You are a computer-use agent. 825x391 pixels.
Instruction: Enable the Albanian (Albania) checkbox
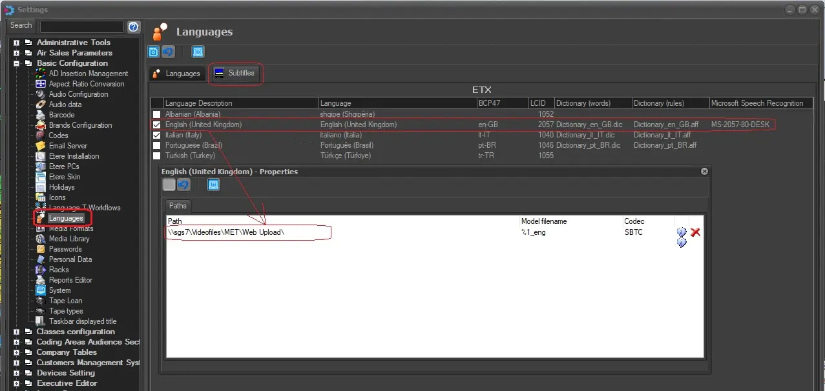tap(156, 114)
